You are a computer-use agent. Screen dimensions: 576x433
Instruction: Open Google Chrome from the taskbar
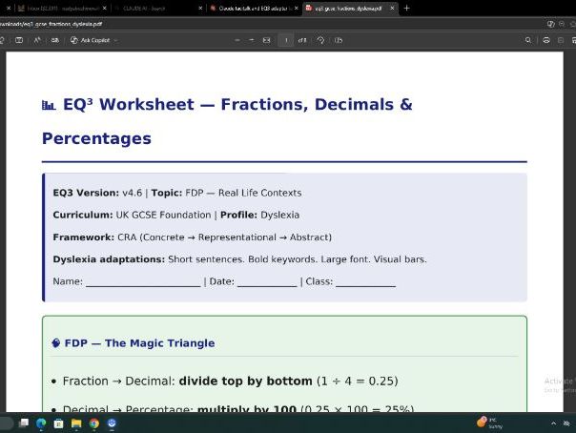pos(94,423)
